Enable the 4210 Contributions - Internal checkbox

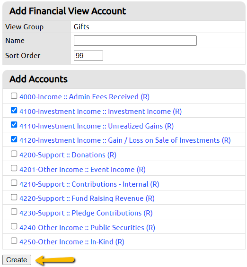[x=14, y=183]
